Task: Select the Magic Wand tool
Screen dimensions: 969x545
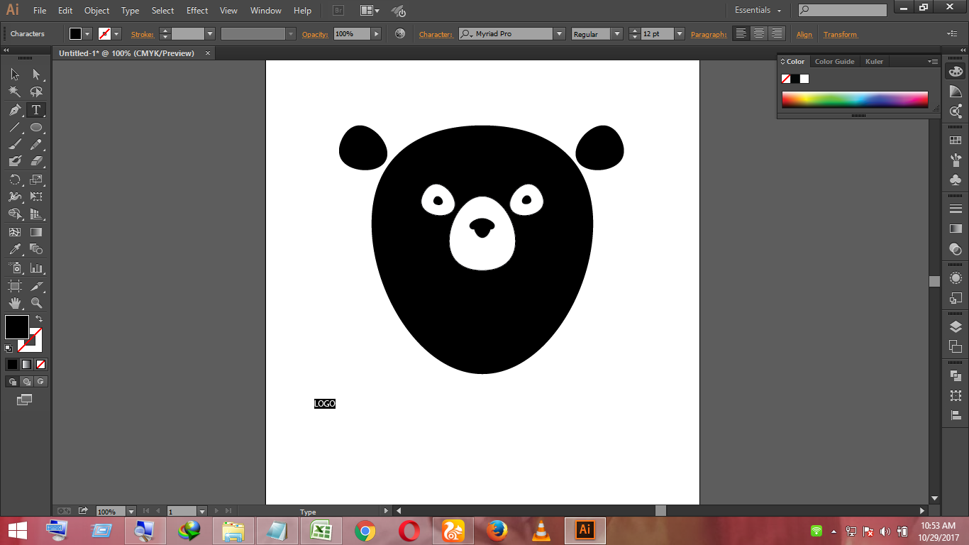Action: (15, 92)
